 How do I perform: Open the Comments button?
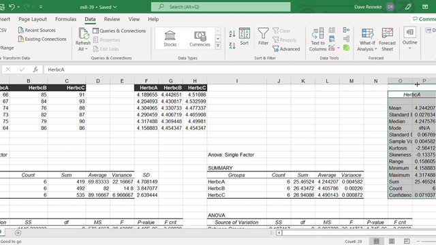click(x=424, y=19)
